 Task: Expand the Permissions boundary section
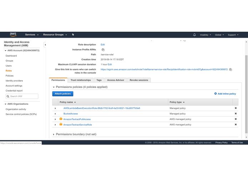(x=54, y=134)
